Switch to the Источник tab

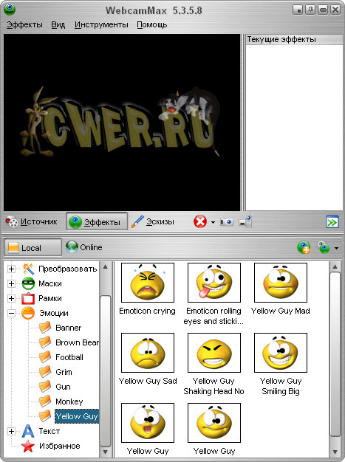[x=32, y=221]
